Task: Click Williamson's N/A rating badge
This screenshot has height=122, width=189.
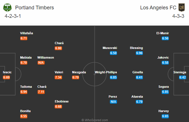Action: point(41,63)
